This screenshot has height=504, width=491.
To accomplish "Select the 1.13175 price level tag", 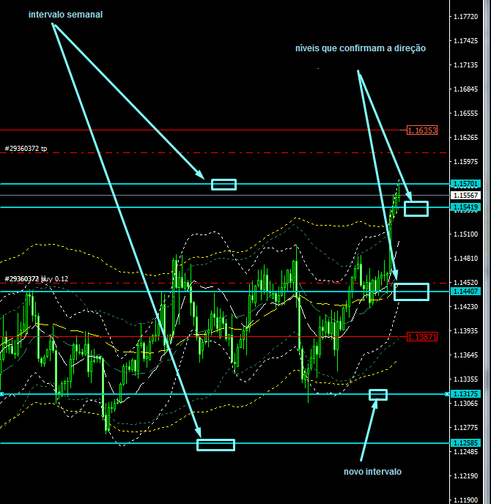I will (x=466, y=394).
